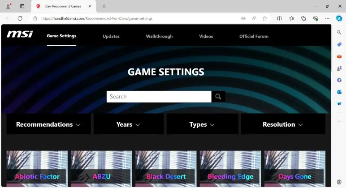Open the Black Desert game card
The height and width of the screenshot is (188, 346).
[x=166, y=169]
